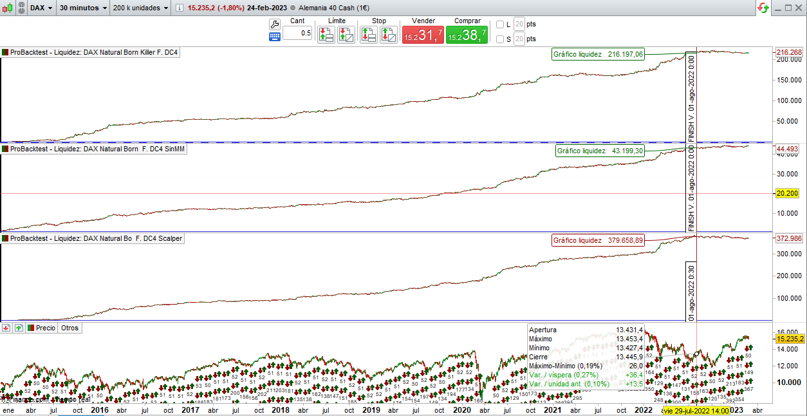Viewport: 807px width, 416px height.
Task: Enable the S pts checkbox
Action: (500, 39)
